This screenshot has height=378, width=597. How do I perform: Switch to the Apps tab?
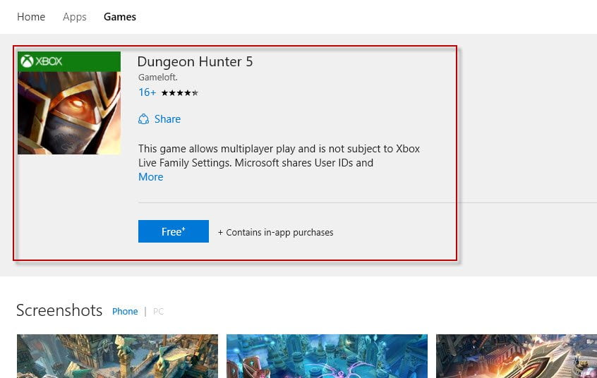point(75,17)
